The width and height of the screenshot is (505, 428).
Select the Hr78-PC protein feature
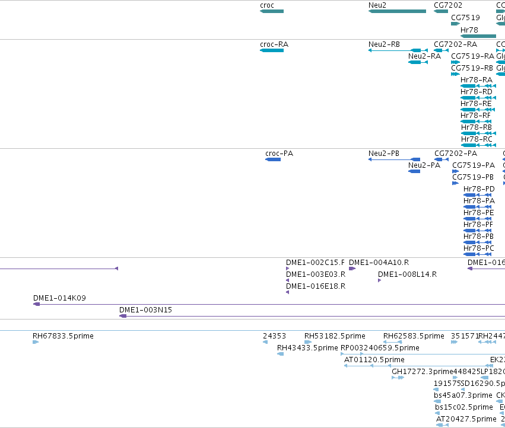pyautogui.click(x=477, y=254)
